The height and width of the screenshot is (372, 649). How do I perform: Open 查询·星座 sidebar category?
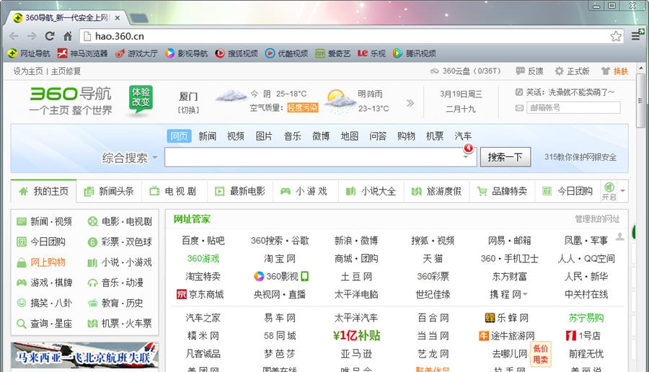click(44, 324)
